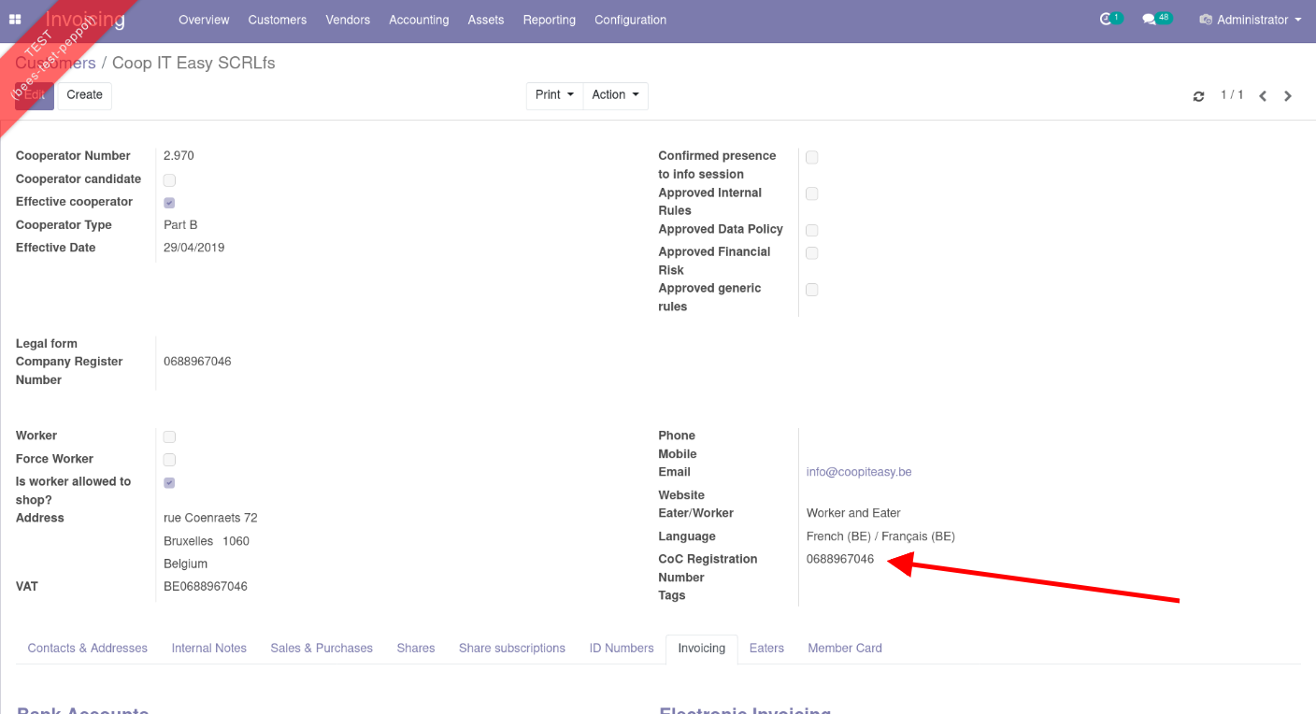
Task: Check the Approved Data Policy box
Action: [x=812, y=230]
